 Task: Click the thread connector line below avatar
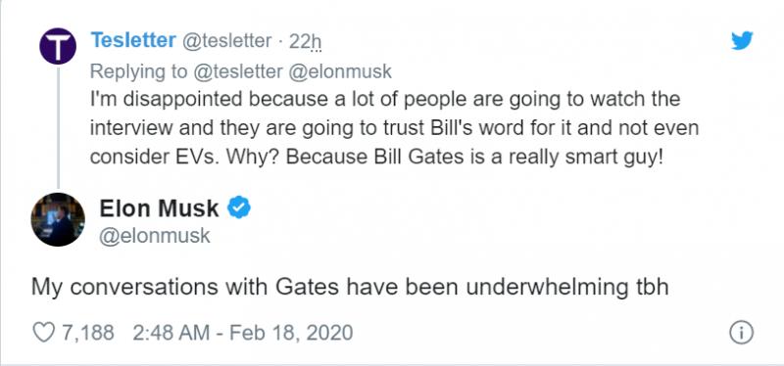tap(58, 127)
